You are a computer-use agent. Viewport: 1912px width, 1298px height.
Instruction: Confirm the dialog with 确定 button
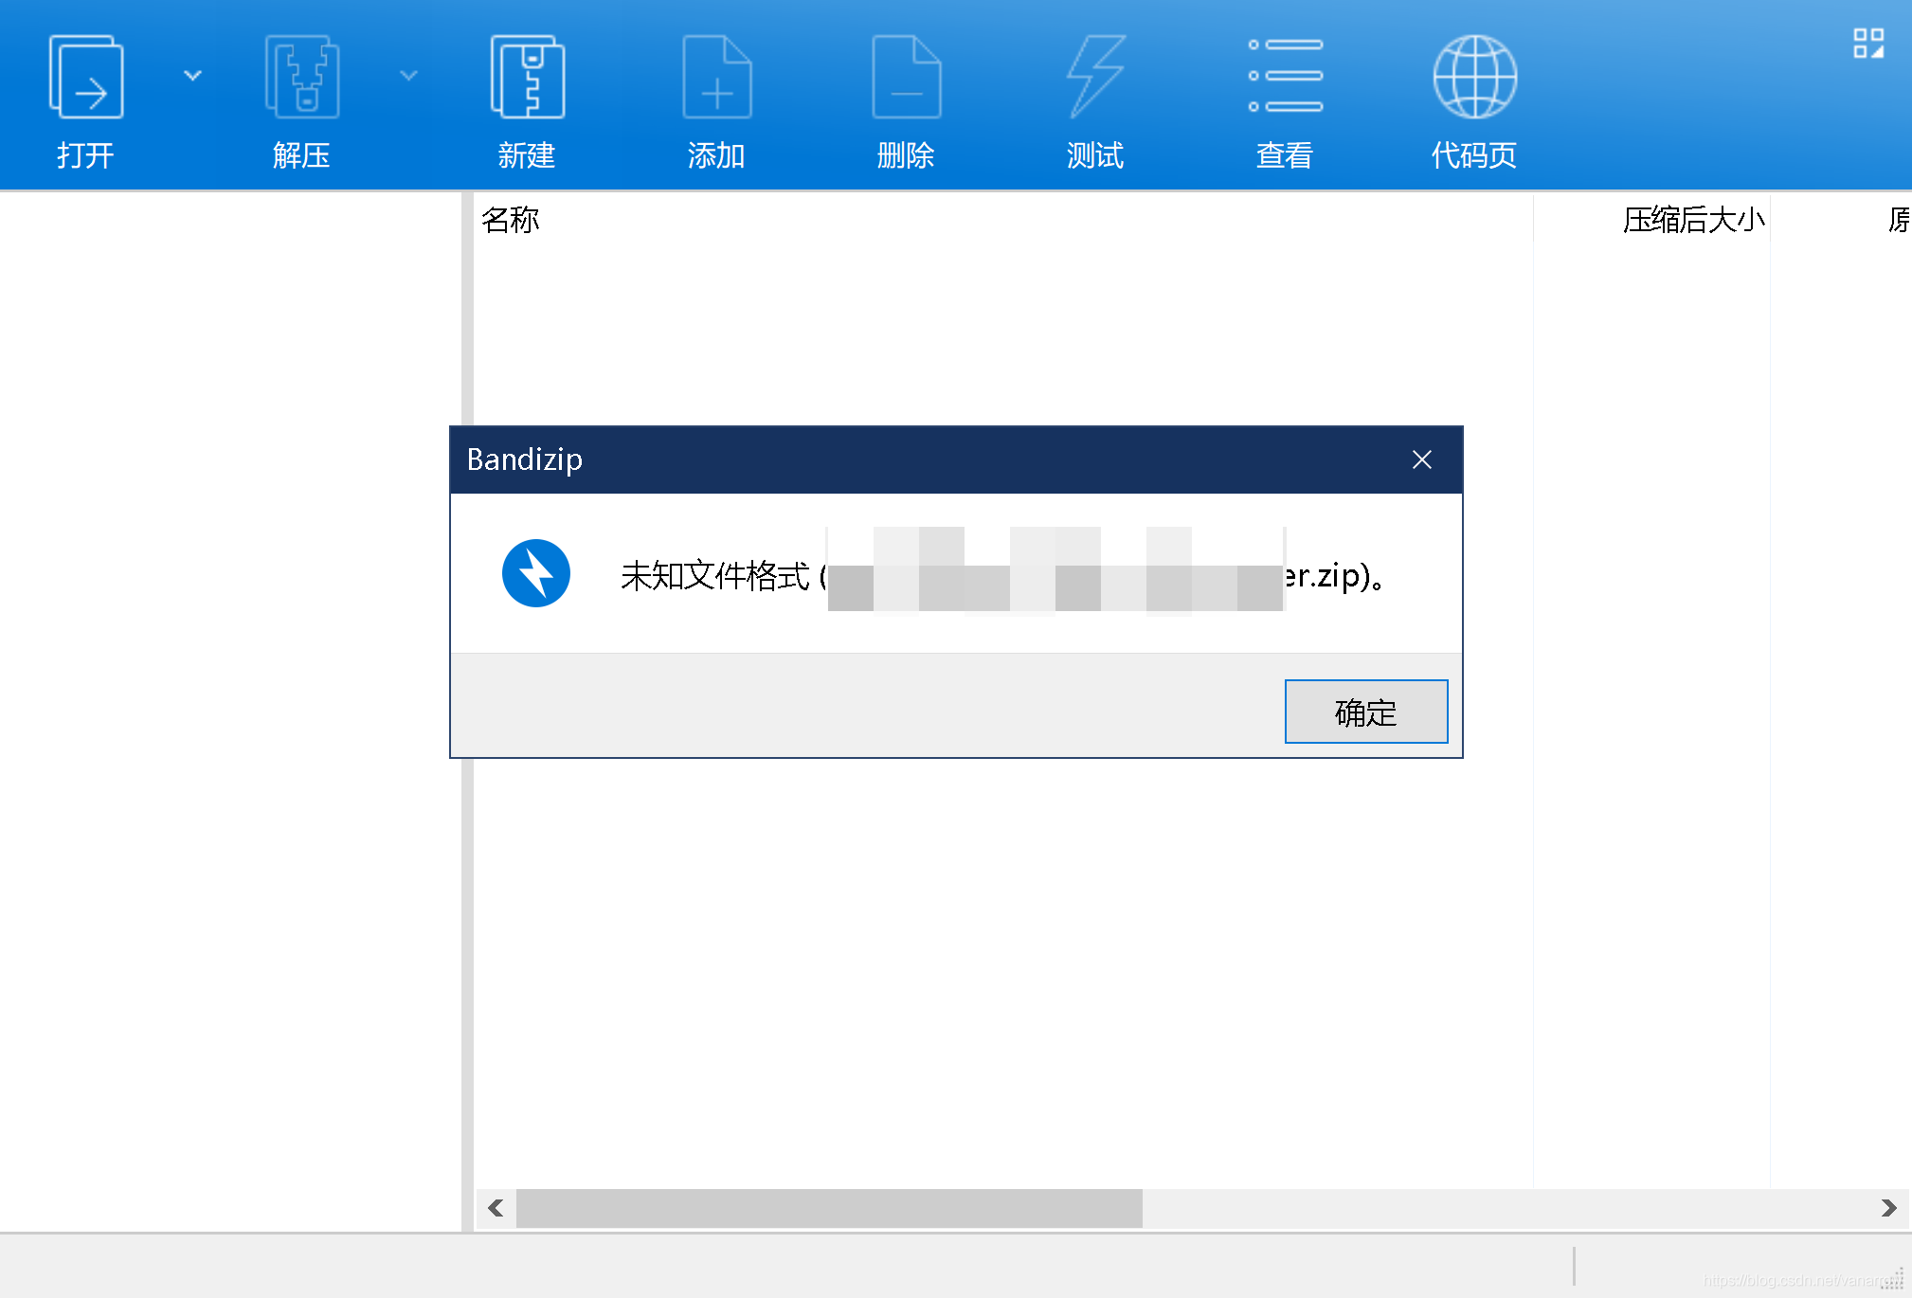coord(1365,712)
